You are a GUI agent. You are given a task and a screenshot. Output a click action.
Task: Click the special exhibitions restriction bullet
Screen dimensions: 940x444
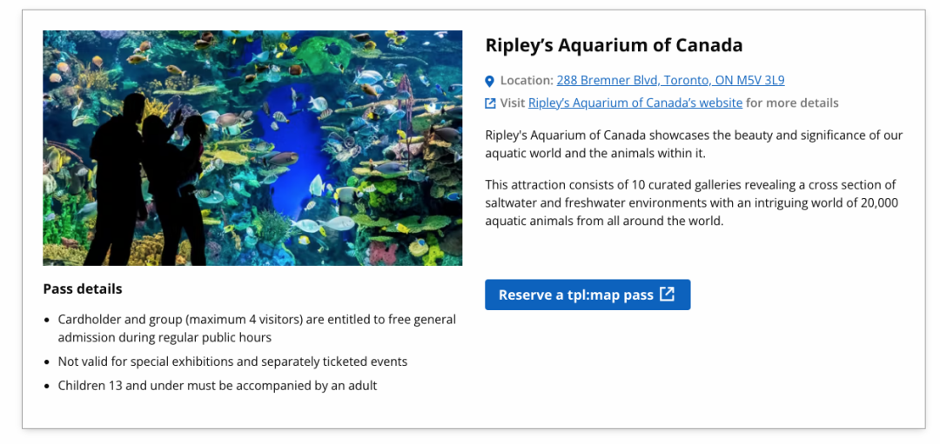(232, 361)
